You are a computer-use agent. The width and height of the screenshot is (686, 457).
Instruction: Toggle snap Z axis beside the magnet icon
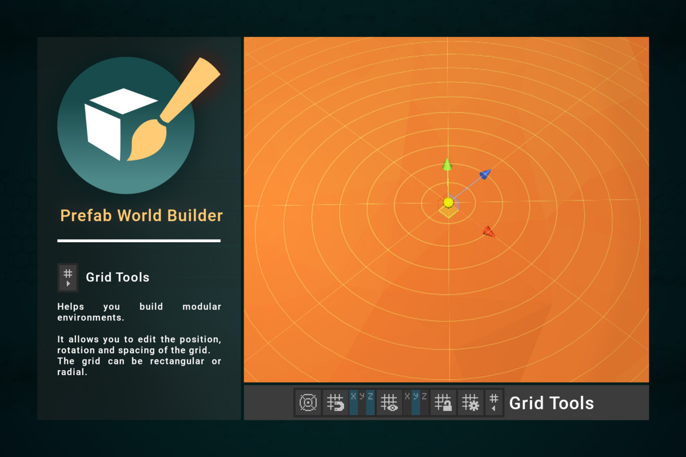370,403
